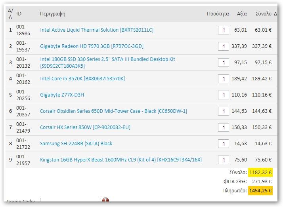This screenshot has height=207, width=283.
Task: Select ID cell 001-21957
Action: click(x=23, y=160)
